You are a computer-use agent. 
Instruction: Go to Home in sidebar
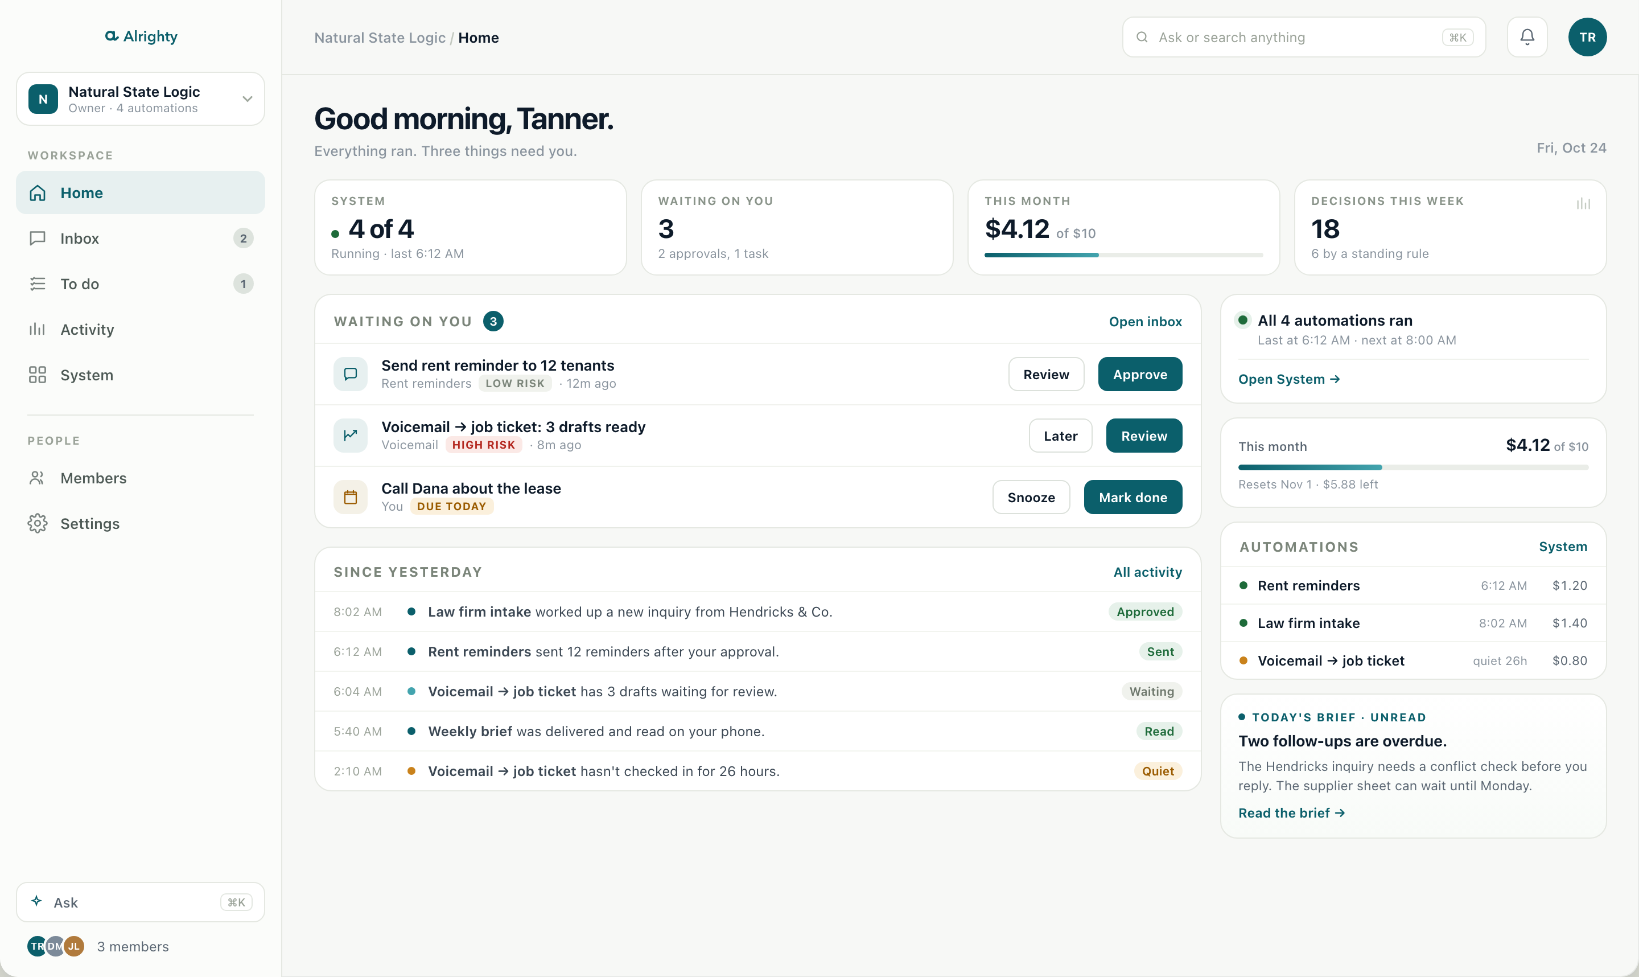point(140,192)
